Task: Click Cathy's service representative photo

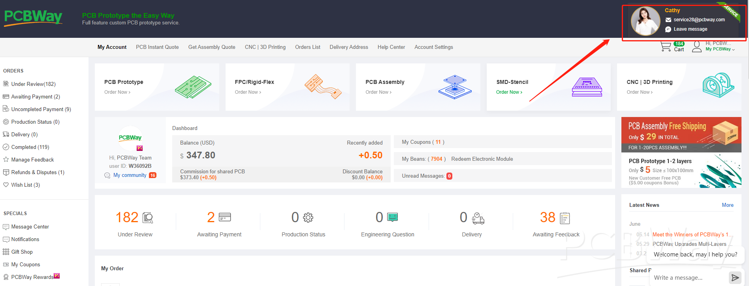Action: point(645,21)
